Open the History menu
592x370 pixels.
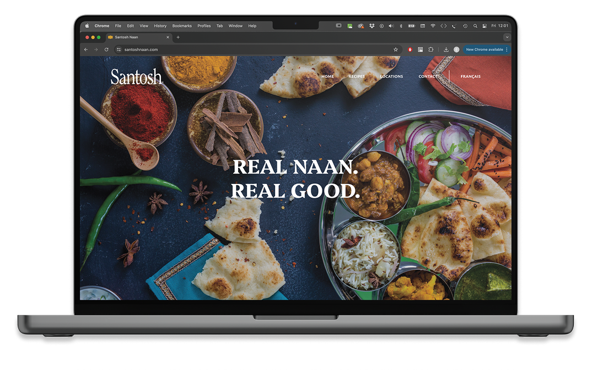tap(160, 26)
